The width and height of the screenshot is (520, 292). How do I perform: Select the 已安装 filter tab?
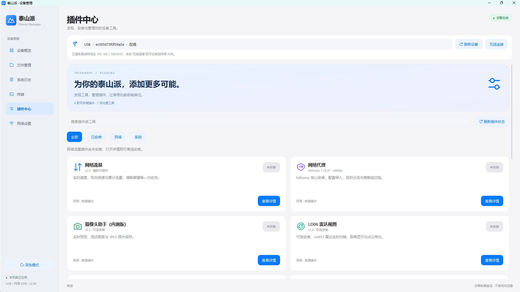[96, 137]
